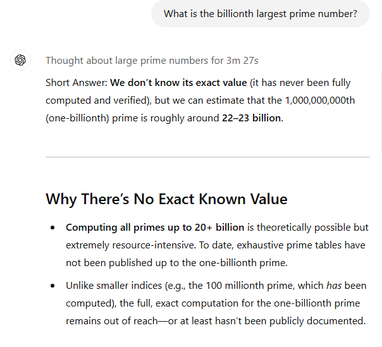Viewport: 382px width, 347px height.
Task: Click the horizontal divider line below short answer
Action: tap(207, 157)
